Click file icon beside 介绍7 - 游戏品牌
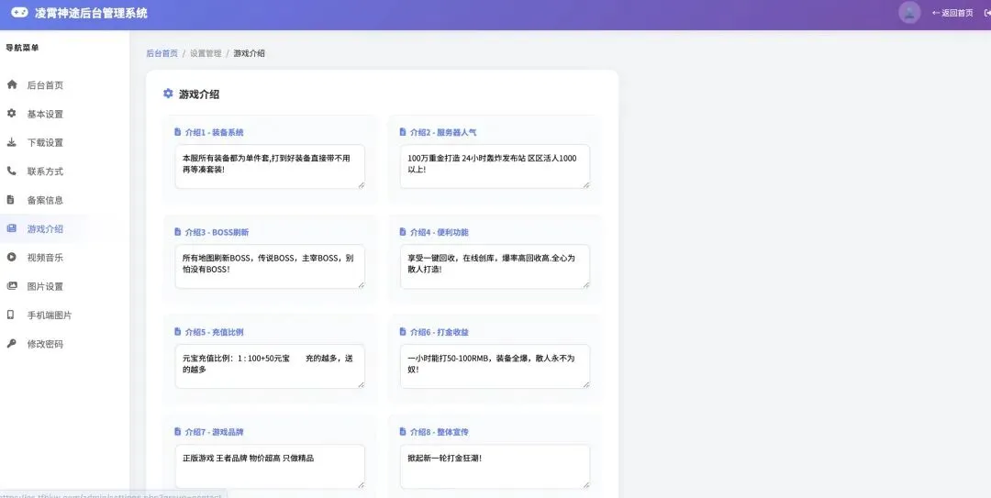Viewport: 991px width, 498px height. (x=178, y=432)
